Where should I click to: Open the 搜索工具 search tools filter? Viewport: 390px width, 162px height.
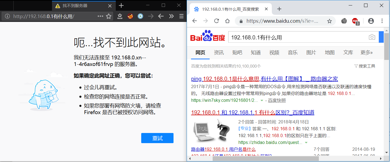pos(365,66)
